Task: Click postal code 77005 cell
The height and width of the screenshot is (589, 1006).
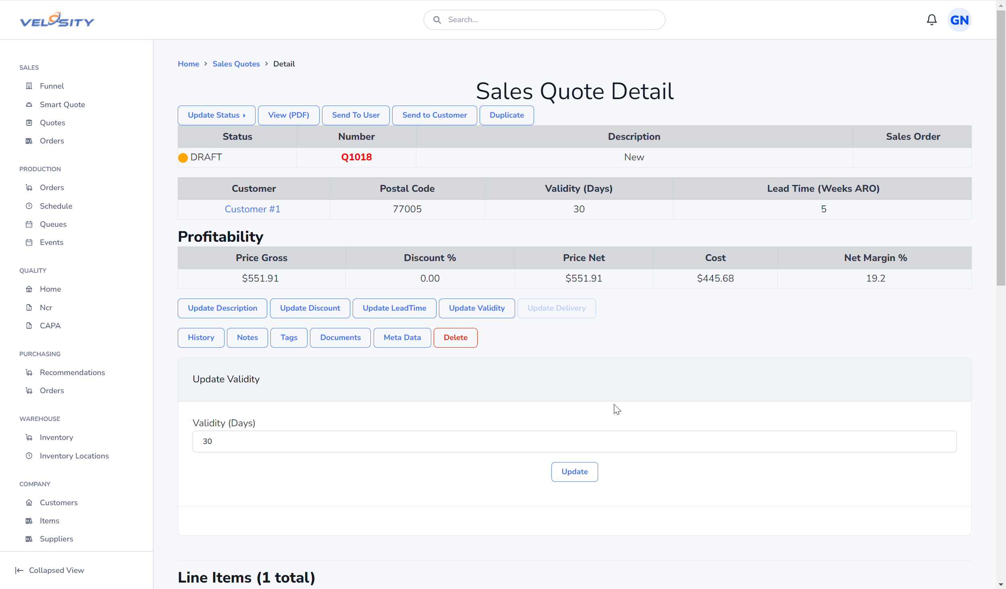Action: 407,209
